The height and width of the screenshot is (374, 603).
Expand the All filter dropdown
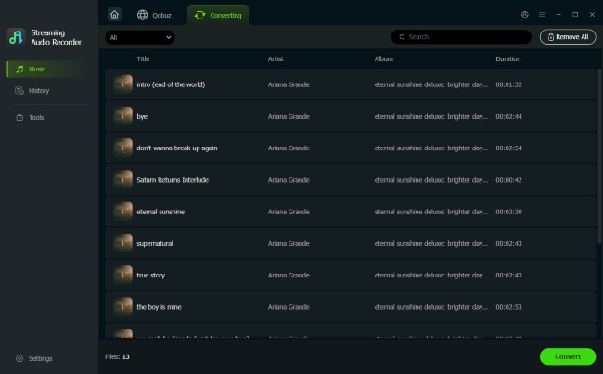[140, 37]
